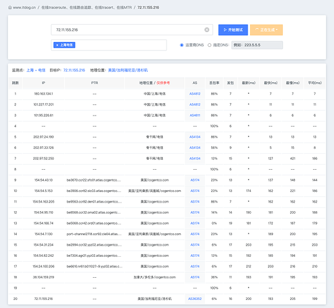The width and height of the screenshot is (334, 308).
Task: Open AS4812 link in hop 1 row
Action: coord(195,94)
